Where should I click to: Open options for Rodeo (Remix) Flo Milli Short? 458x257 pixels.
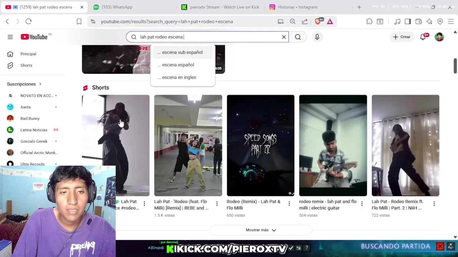click(x=289, y=204)
